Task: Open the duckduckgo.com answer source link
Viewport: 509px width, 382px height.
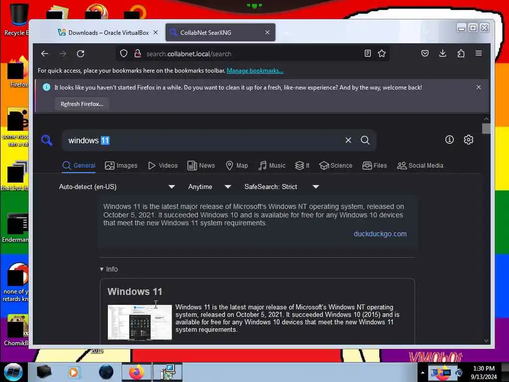Action: pos(380,234)
